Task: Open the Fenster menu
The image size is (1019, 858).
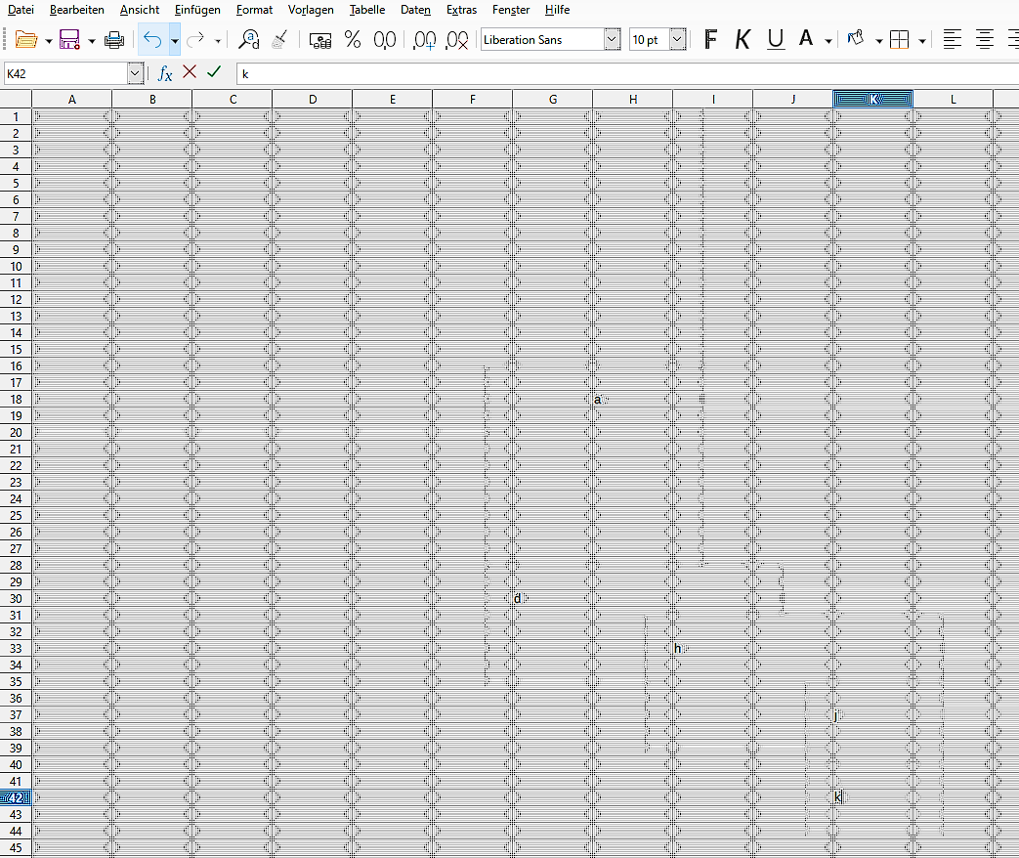Action: click(x=511, y=10)
